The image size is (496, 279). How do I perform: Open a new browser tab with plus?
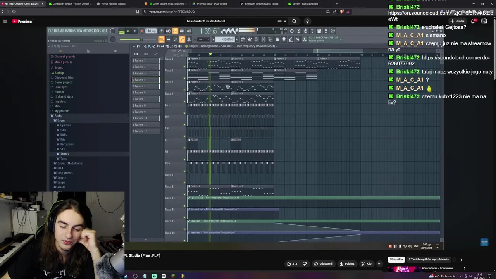(x=336, y=4)
